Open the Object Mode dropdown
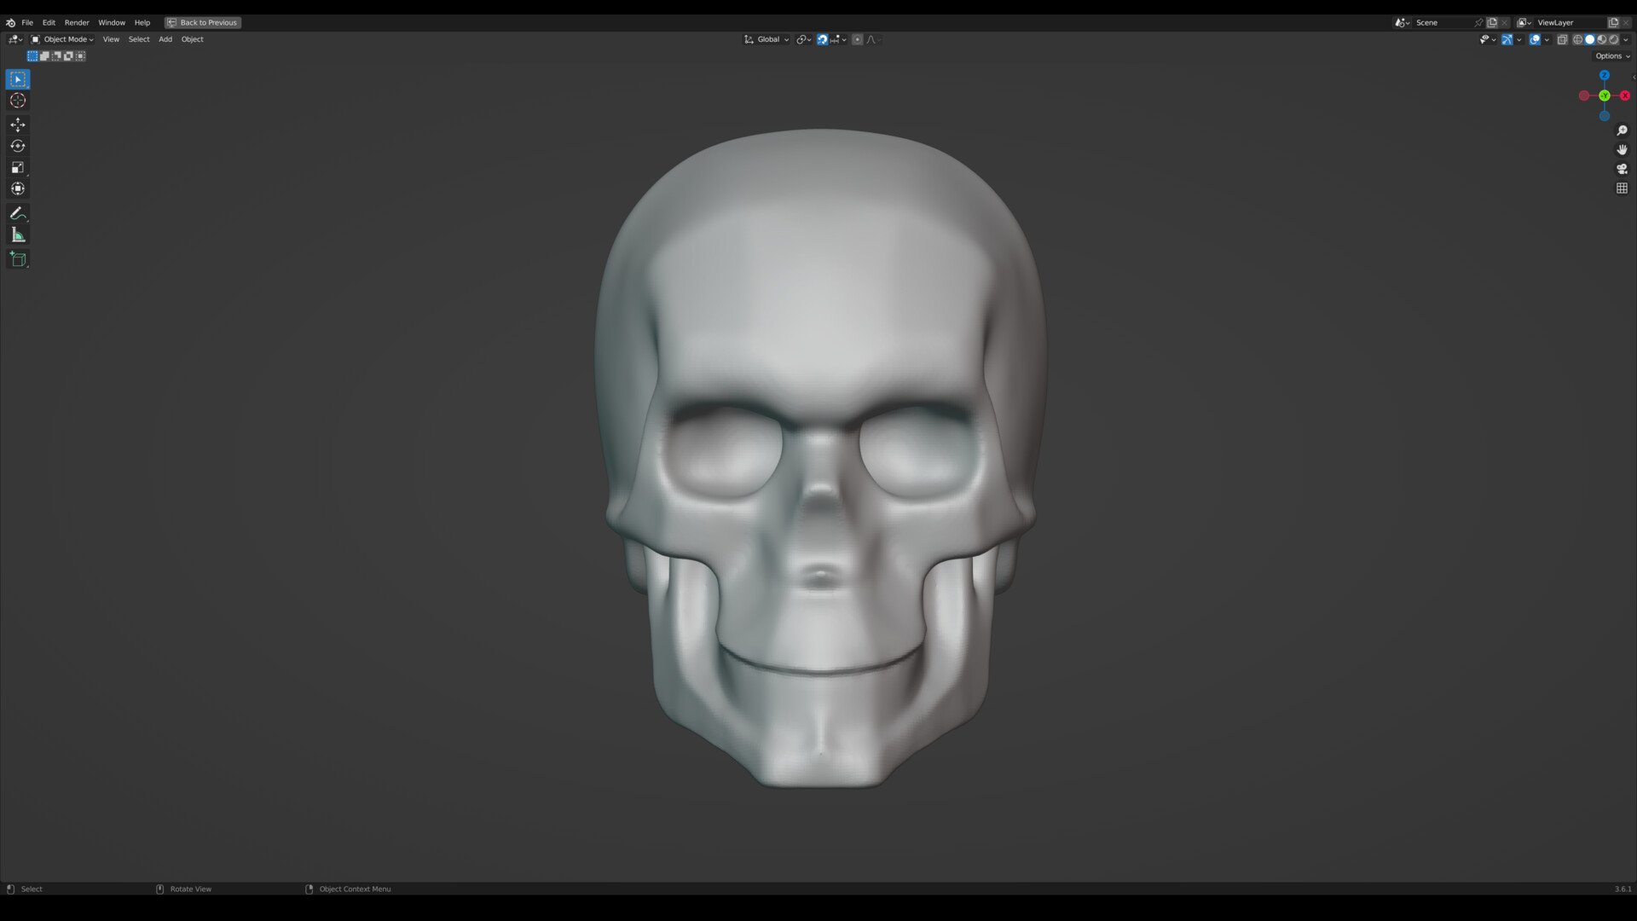Screen dimensions: 1637x921 [67, 39]
